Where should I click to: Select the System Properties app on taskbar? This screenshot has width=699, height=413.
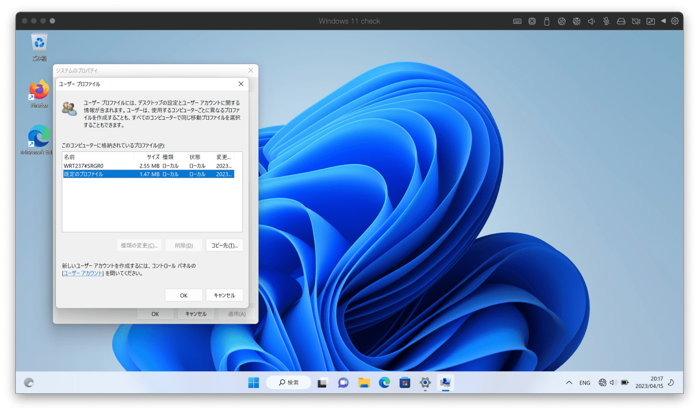pos(446,382)
